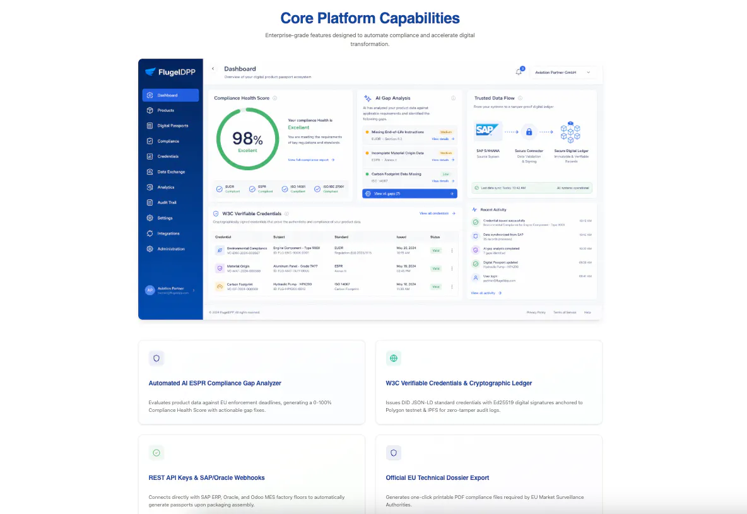Select Settings in the sidebar menu
The width and height of the screenshot is (747, 514).
coord(170,218)
